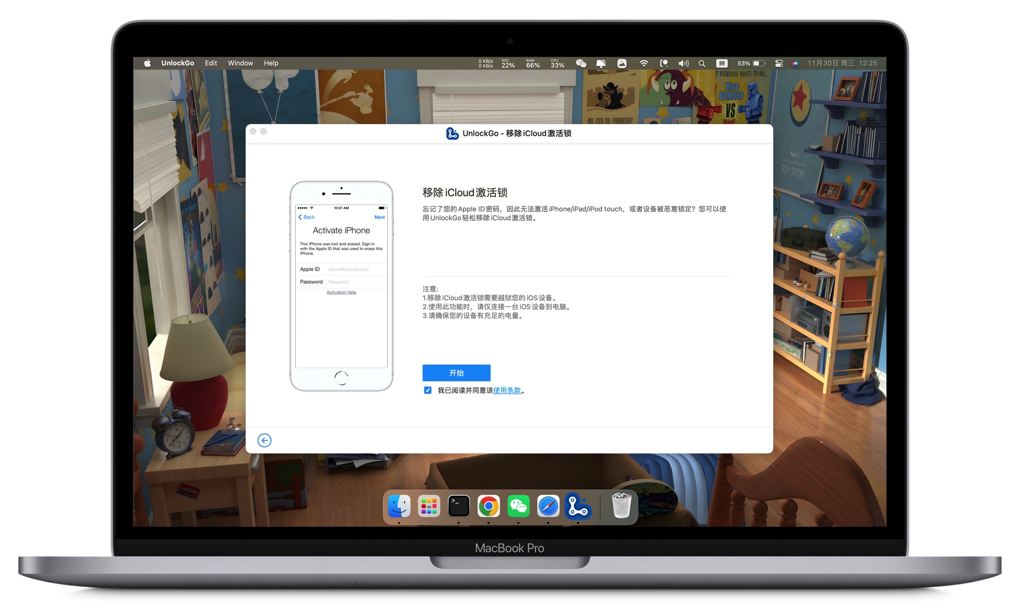Open the Help menu

tap(271, 63)
